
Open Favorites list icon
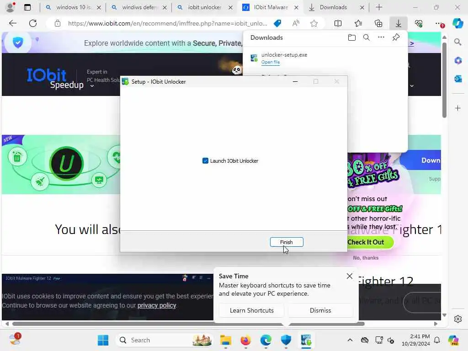358,23
